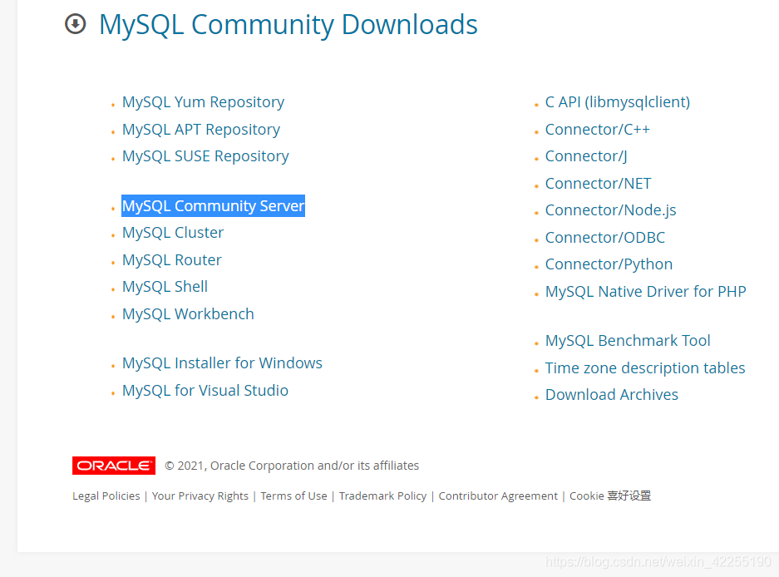Open the MySQL Community Downloads heading link
Viewport: 779px width, 577px height.
[x=288, y=25]
